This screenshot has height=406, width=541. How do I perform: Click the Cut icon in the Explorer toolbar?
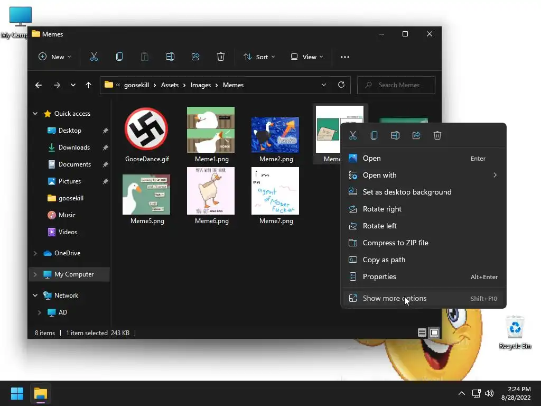pos(94,57)
